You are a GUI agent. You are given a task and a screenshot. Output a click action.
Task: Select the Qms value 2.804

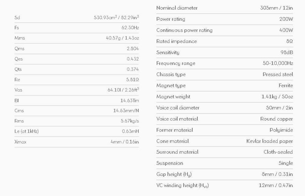(133, 49)
